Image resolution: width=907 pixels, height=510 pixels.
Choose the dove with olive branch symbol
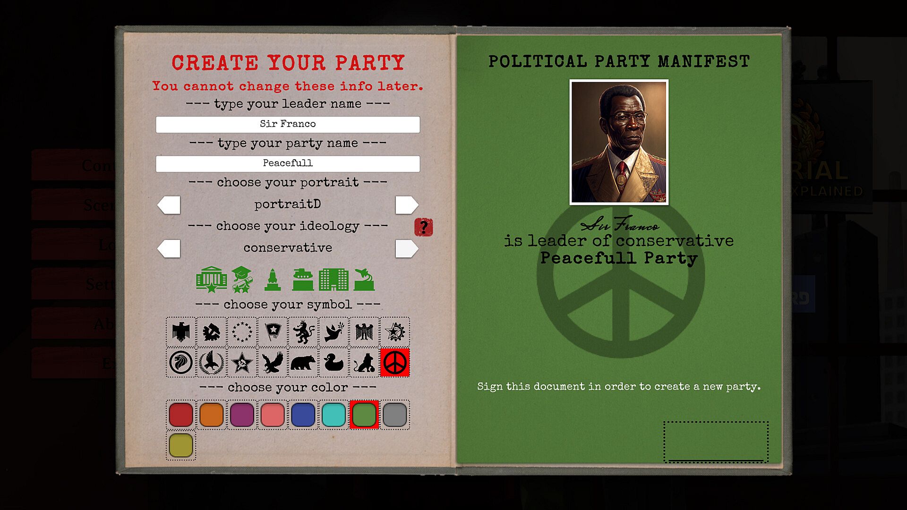pos(334,332)
